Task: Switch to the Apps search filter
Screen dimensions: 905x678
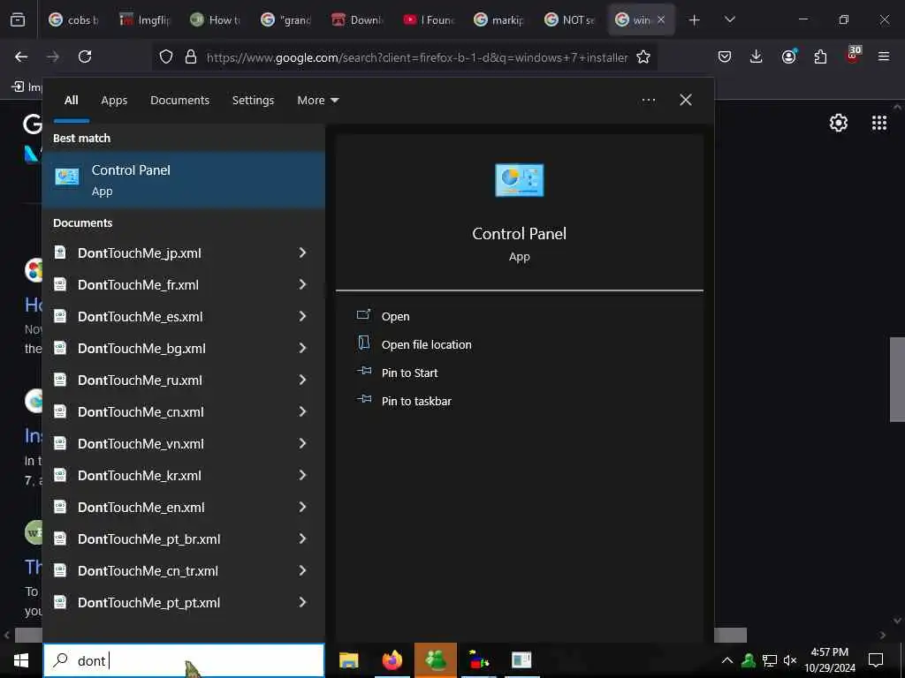Action: pyautogui.click(x=114, y=101)
